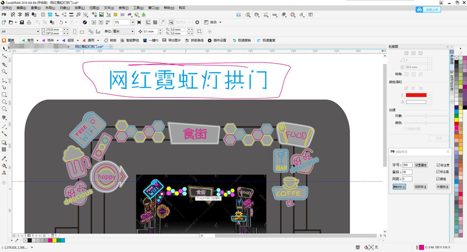The image size is (467, 252).
Task: Click the Options gear icon in the toolbar
Action: [197, 22]
